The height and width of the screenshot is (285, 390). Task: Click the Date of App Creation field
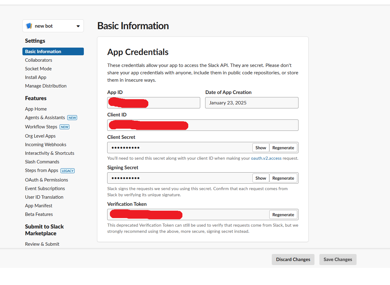[x=252, y=103]
